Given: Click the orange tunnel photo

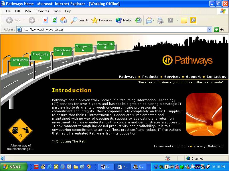Looking at the screenshot, I should (204, 114).
